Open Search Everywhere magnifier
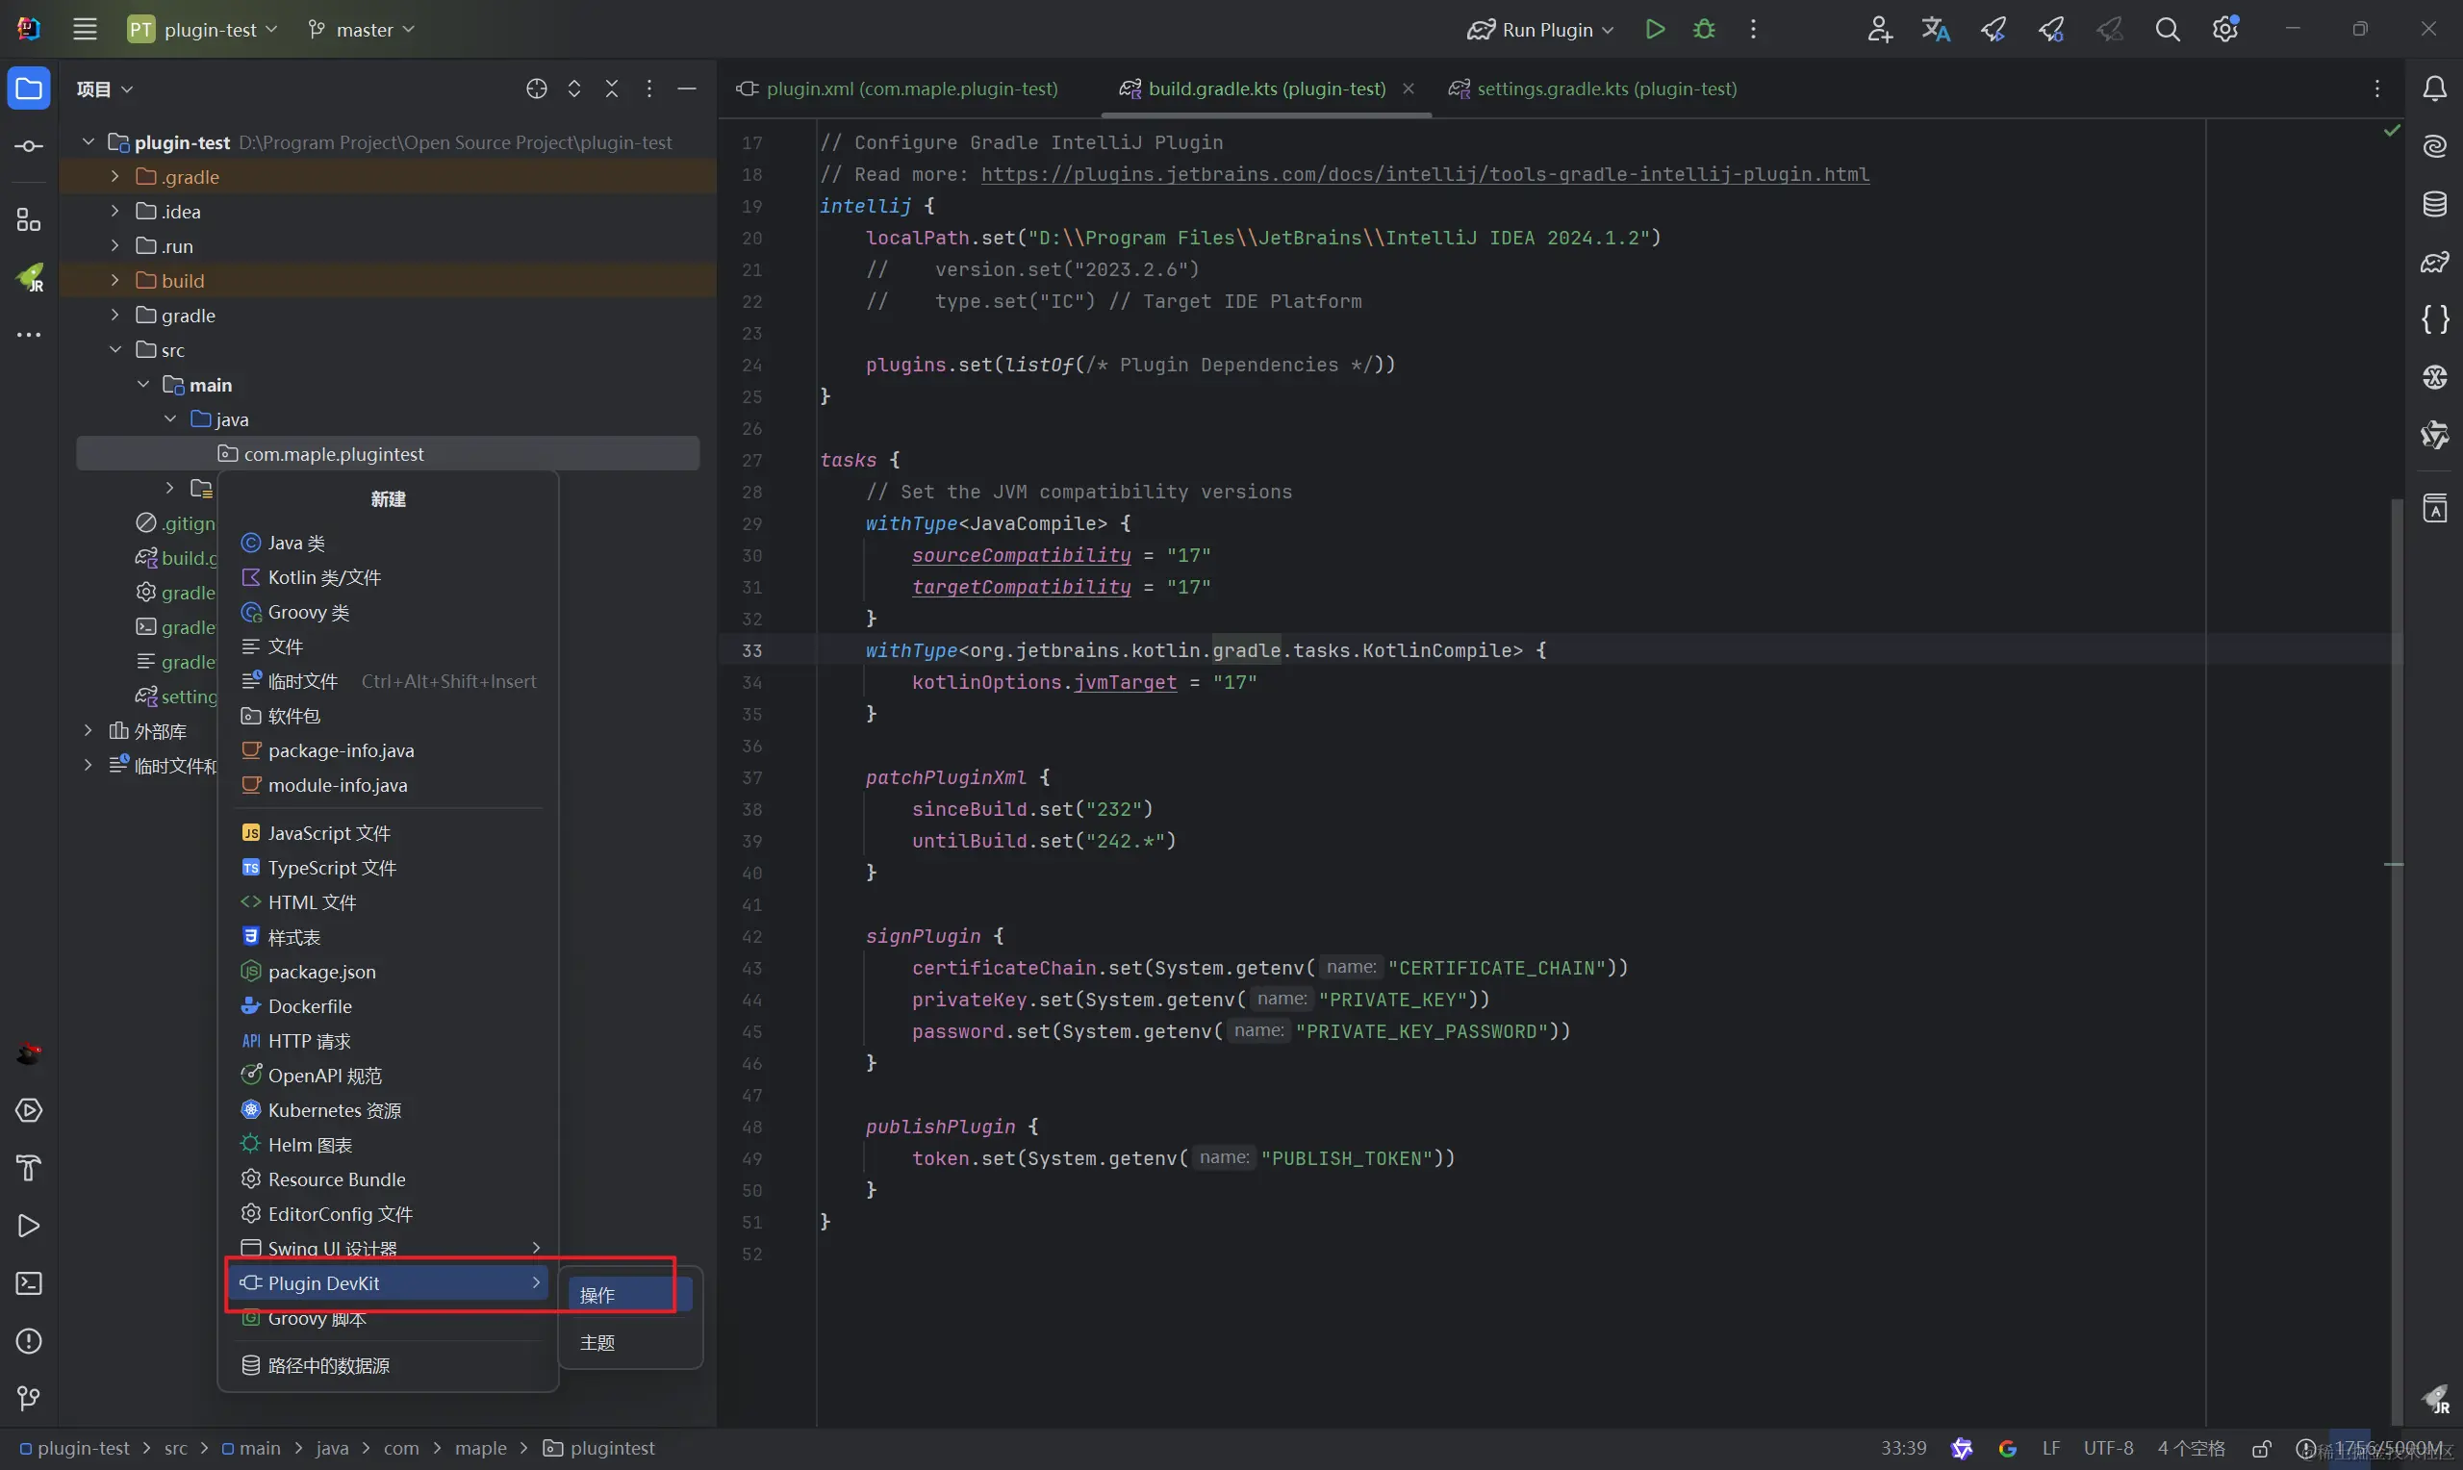The image size is (2463, 1470). click(2168, 30)
